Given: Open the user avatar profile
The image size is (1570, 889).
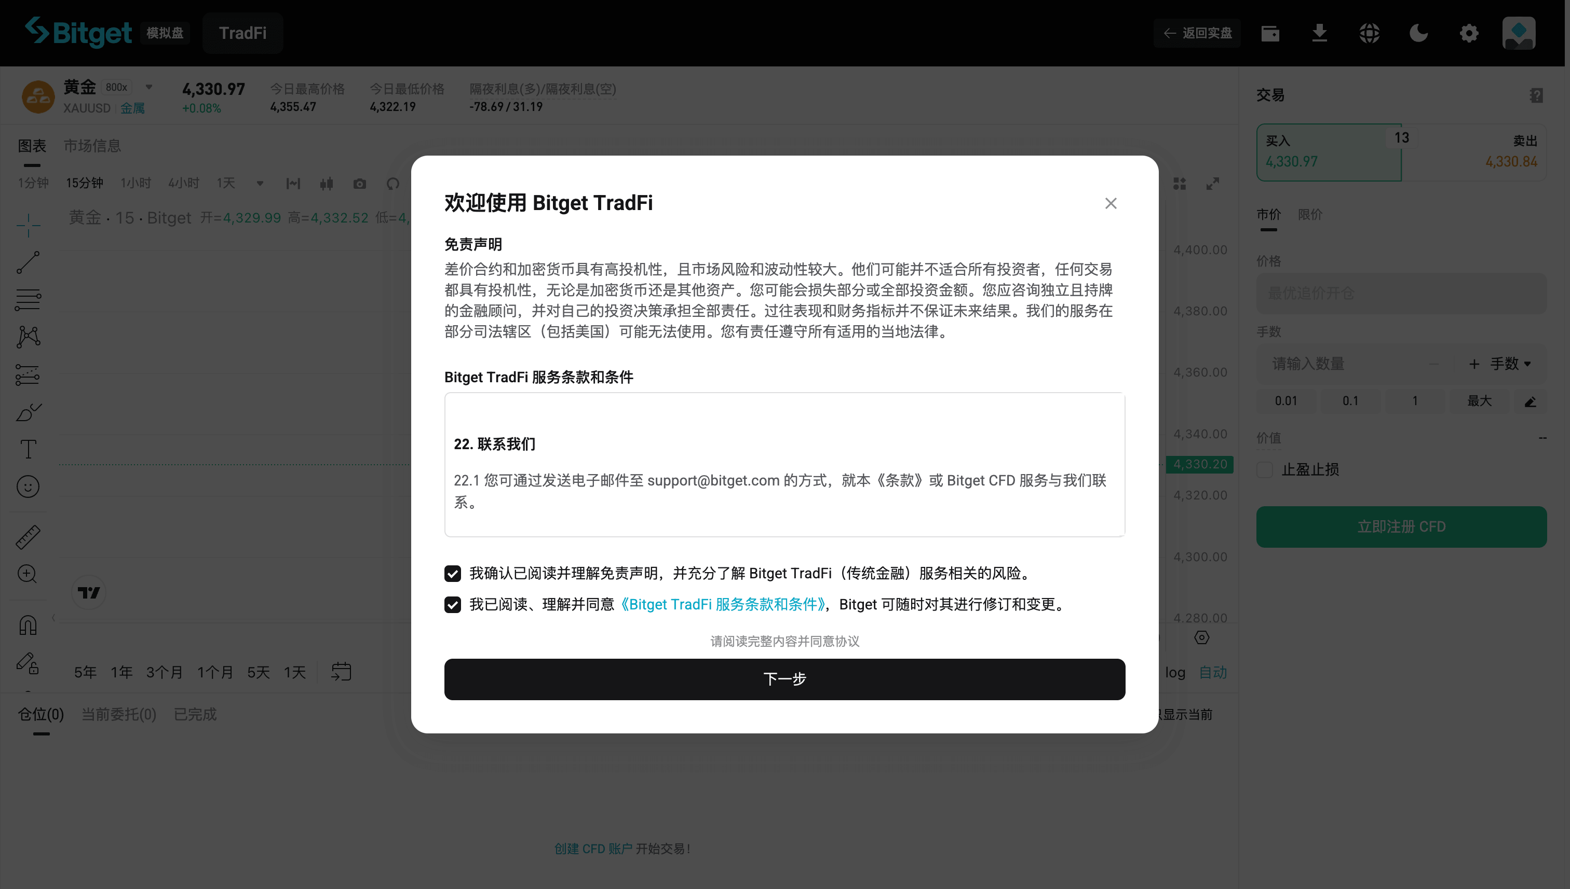Looking at the screenshot, I should 1519,33.
